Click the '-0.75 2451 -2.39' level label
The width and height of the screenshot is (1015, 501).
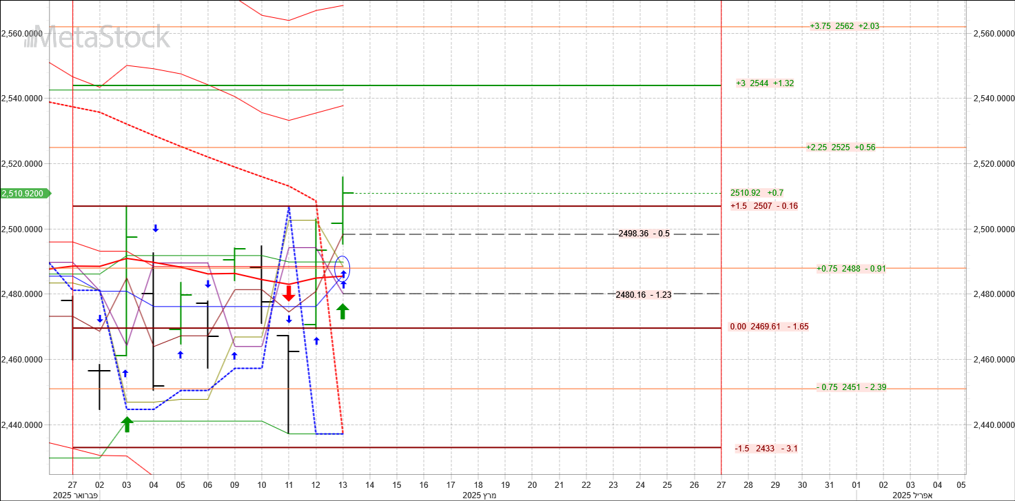(x=851, y=387)
